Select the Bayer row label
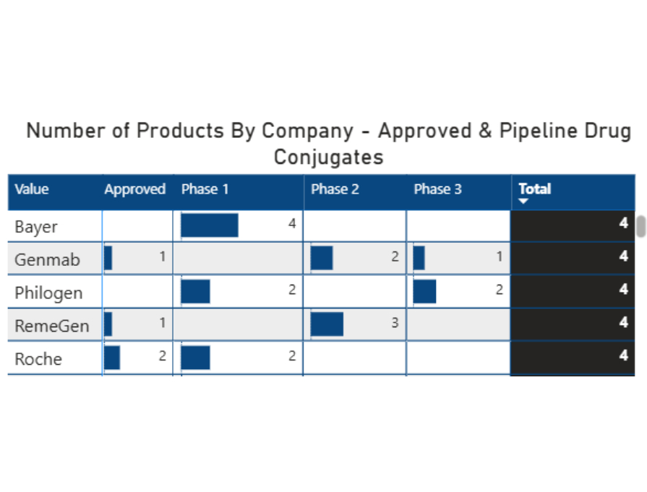Image resolution: width=647 pixels, height=492 pixels. pyautogui.click(x=36, y=227)
